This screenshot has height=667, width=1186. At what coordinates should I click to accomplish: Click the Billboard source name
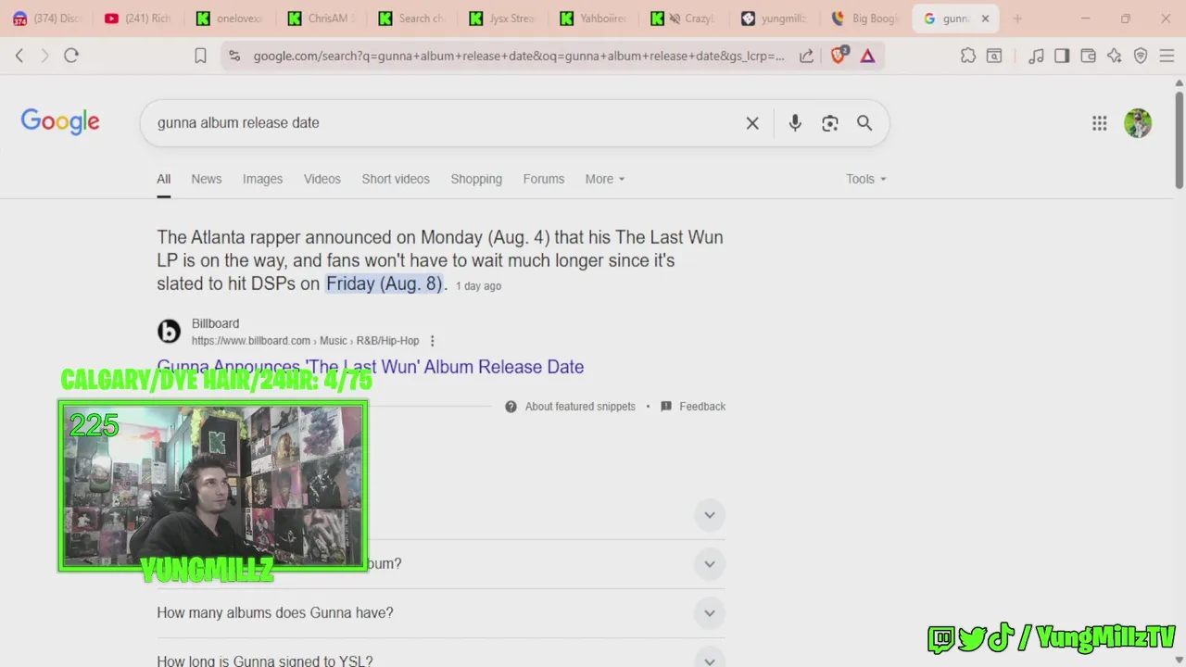215,323
